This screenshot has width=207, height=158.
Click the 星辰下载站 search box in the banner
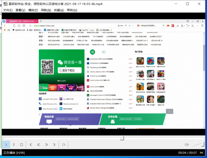click(70, 70)
